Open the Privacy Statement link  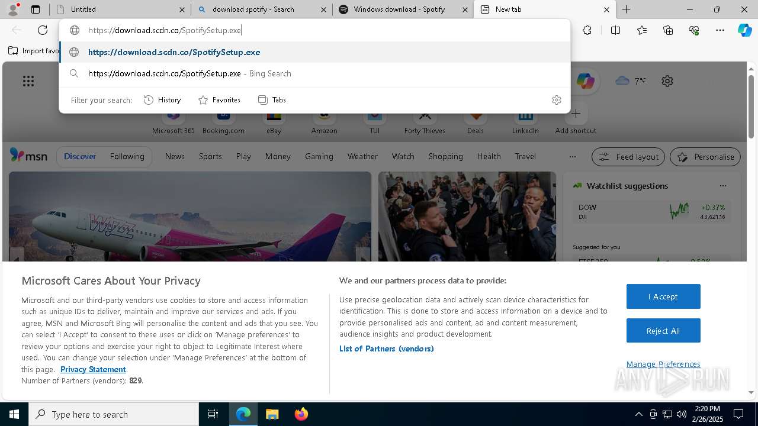point(93,369)
